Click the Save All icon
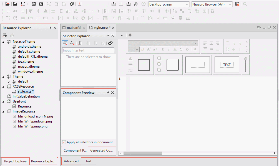Image resolution: width=279 pixels, height=166 pixels. tap(41, 4)
